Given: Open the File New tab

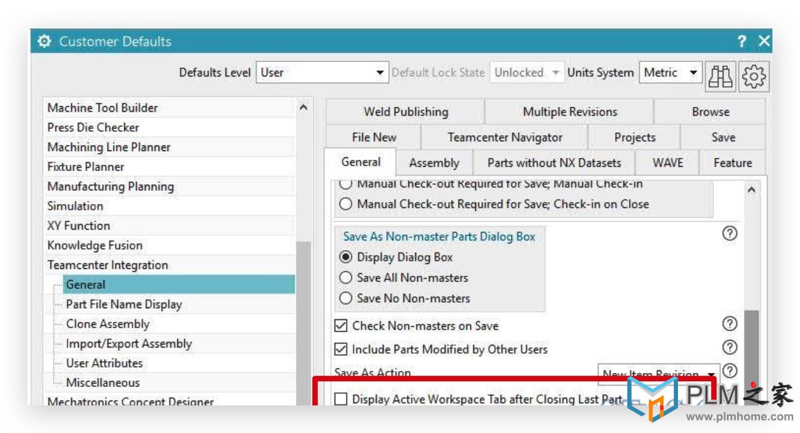Looking at the screenshot, I should click(x=374, y=137).
